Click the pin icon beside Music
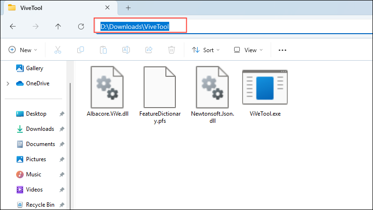Image resolution: width=373 pixels, height=210 pixels. pos(62,174)
